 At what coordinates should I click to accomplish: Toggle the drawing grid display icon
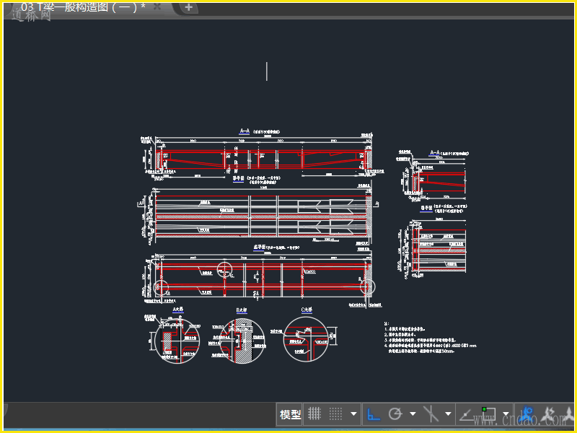(314, 414)
